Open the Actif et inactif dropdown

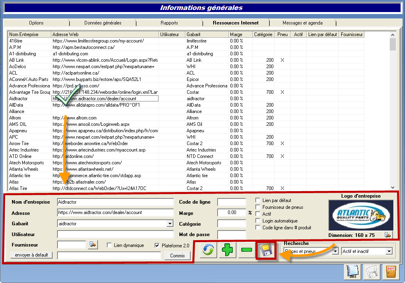point(389,251)
